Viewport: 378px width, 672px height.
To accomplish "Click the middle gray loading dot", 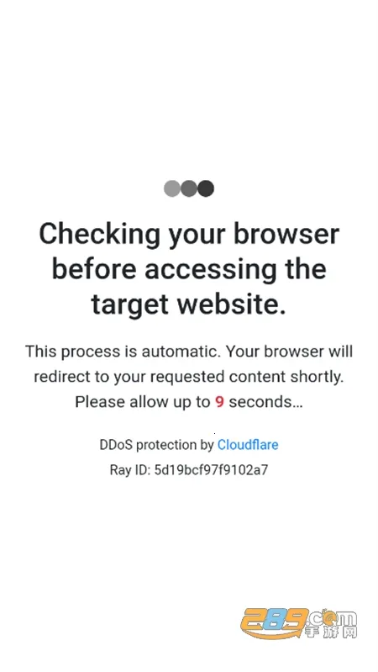I will click(x=189, y=188).
